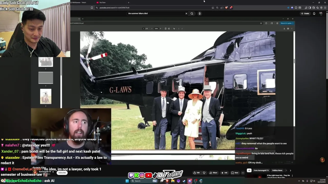328x184 pixels.
Task: Select From Asmongold TV chip
Action: click(261, 170)
